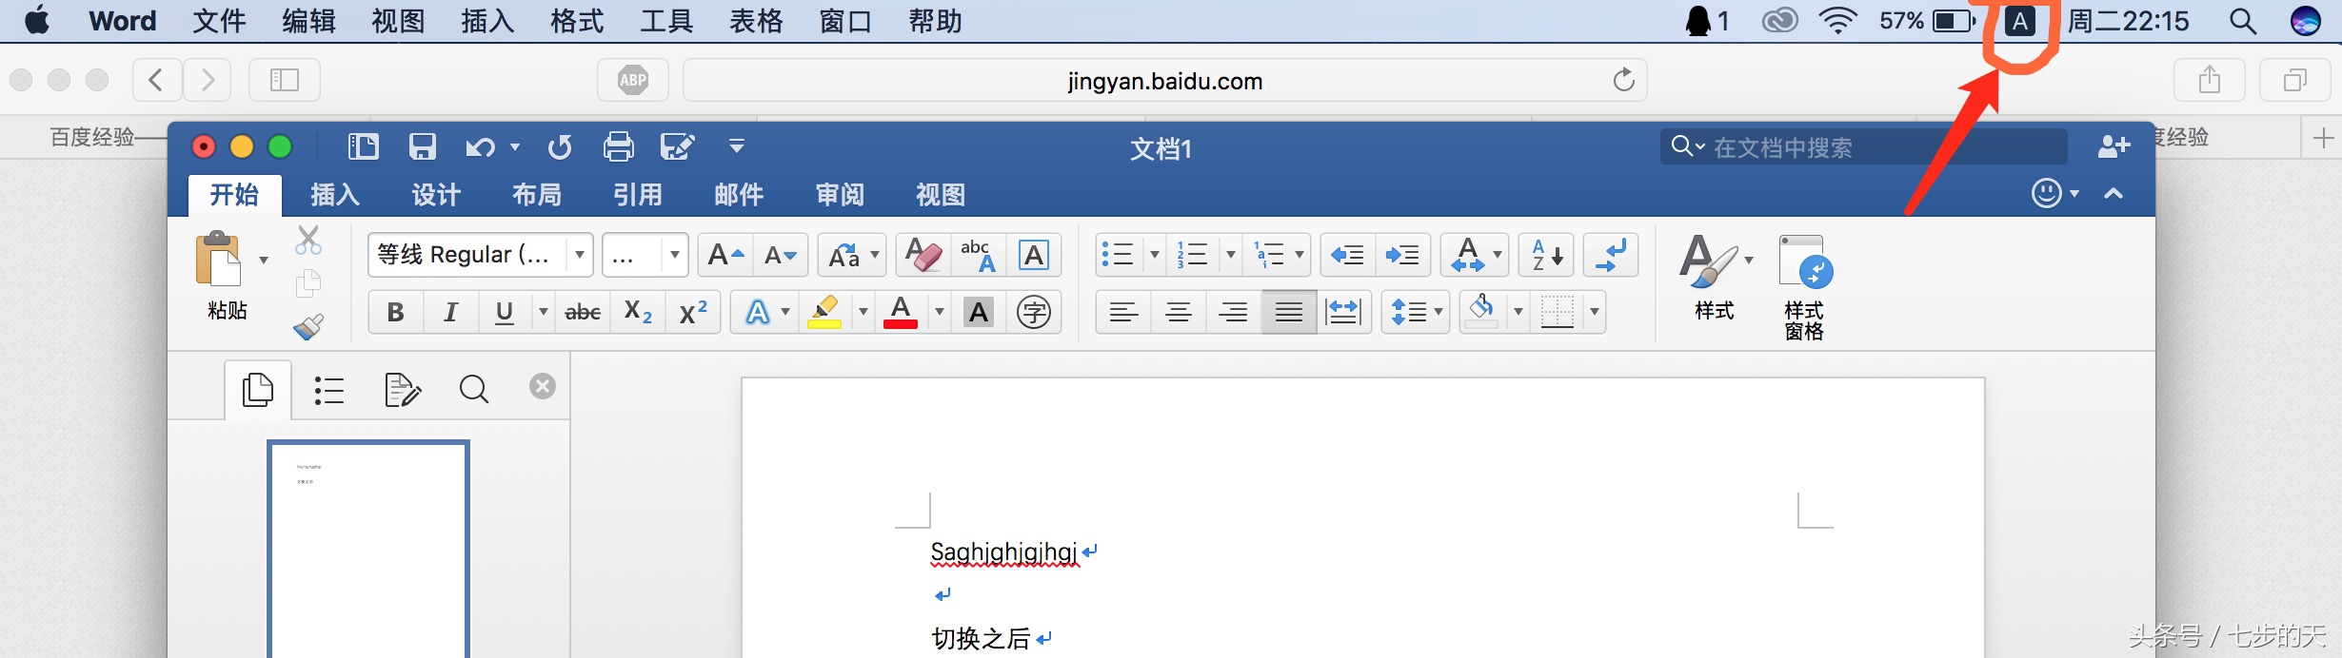Apply red font color
The width and height of the screenshot is (2342, 658).
click(901, 312)
